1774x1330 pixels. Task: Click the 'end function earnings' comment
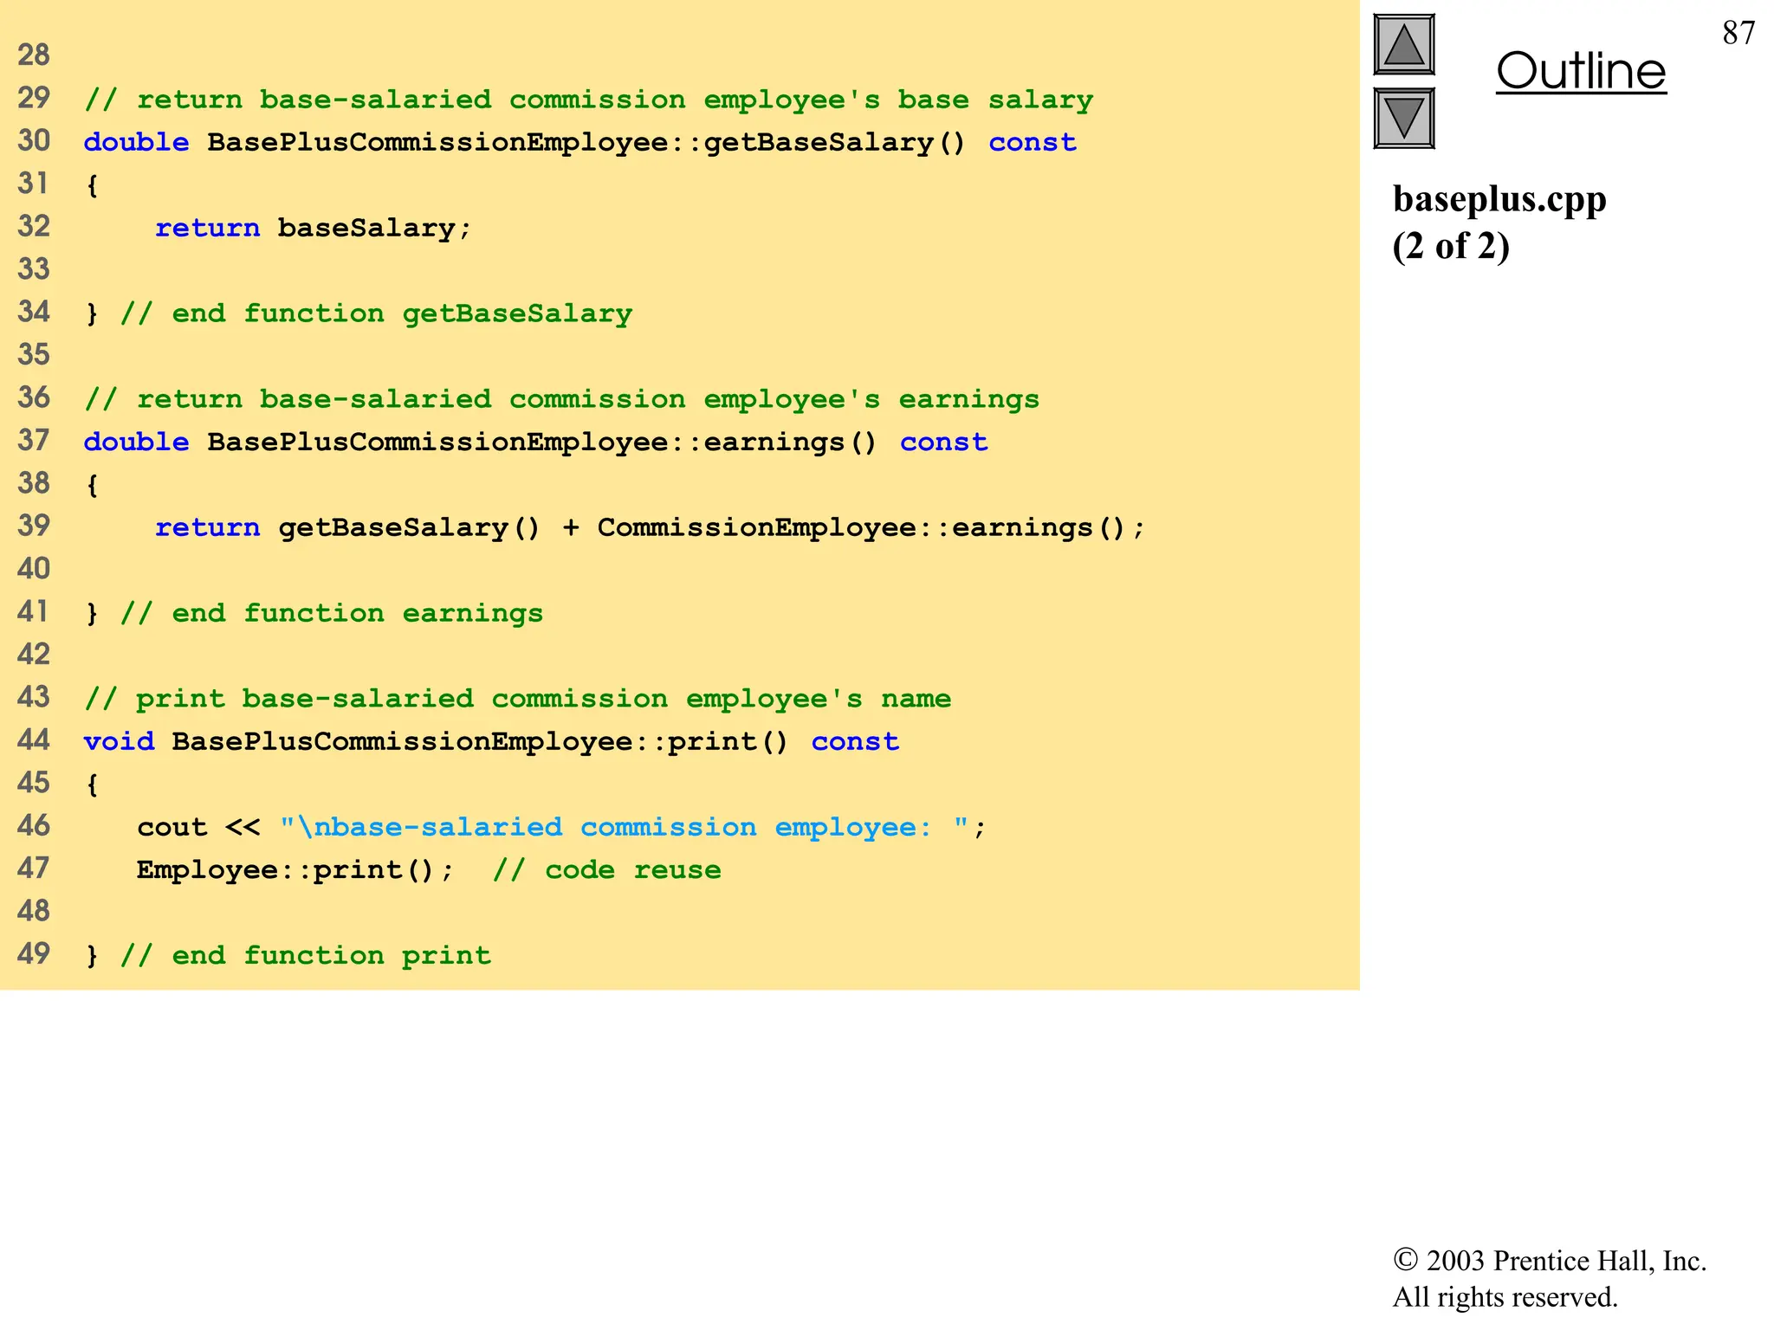(332, 613)
